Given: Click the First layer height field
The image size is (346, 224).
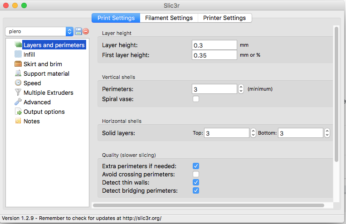Looking at the screenshot, I should pos(214,55).
